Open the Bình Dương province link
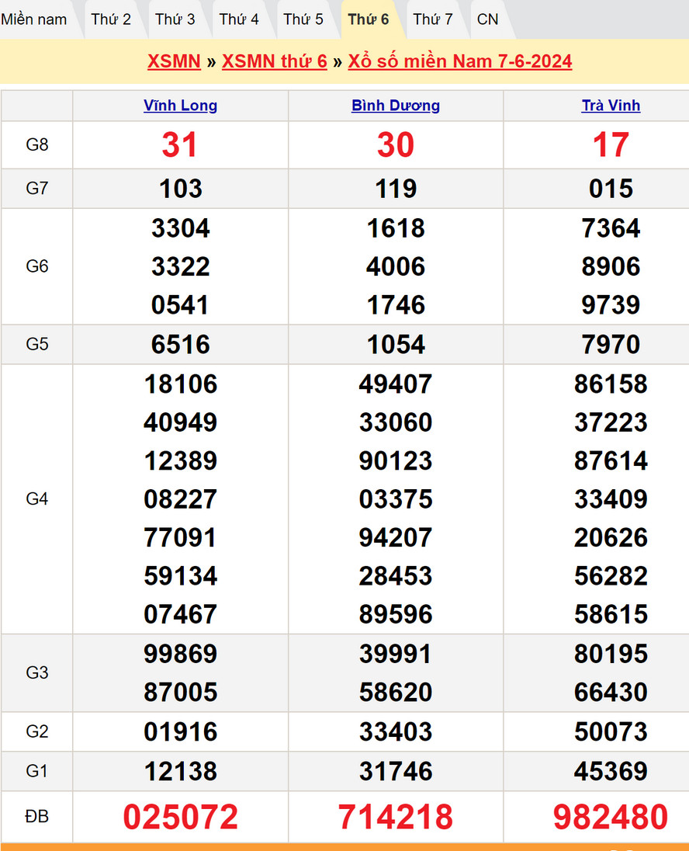The height and width of the screenshot is (851, 689). [396, 106]
